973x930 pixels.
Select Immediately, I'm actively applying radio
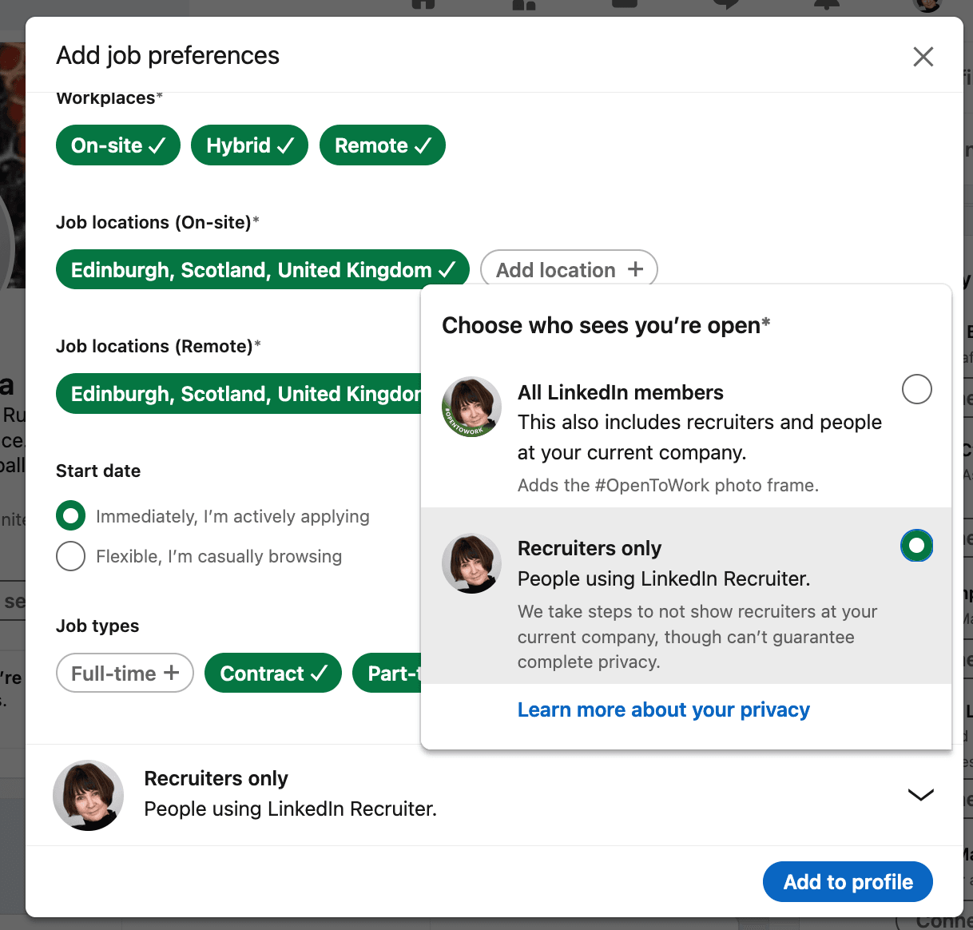click(70, 516)
